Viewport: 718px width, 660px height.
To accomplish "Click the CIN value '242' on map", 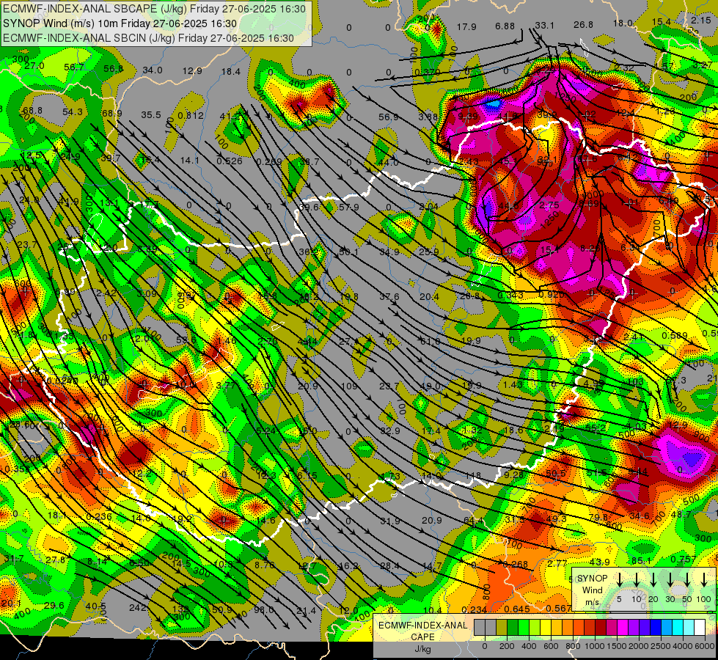I will click(138, 608).
